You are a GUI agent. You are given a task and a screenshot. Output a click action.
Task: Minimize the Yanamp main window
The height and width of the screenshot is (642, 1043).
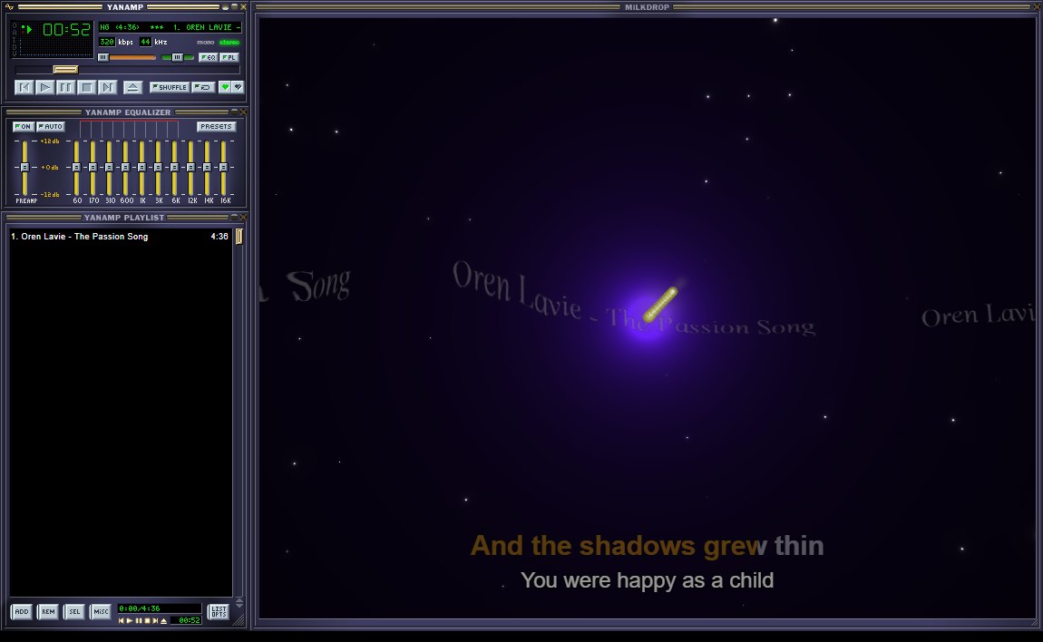(x=226, y=6)
